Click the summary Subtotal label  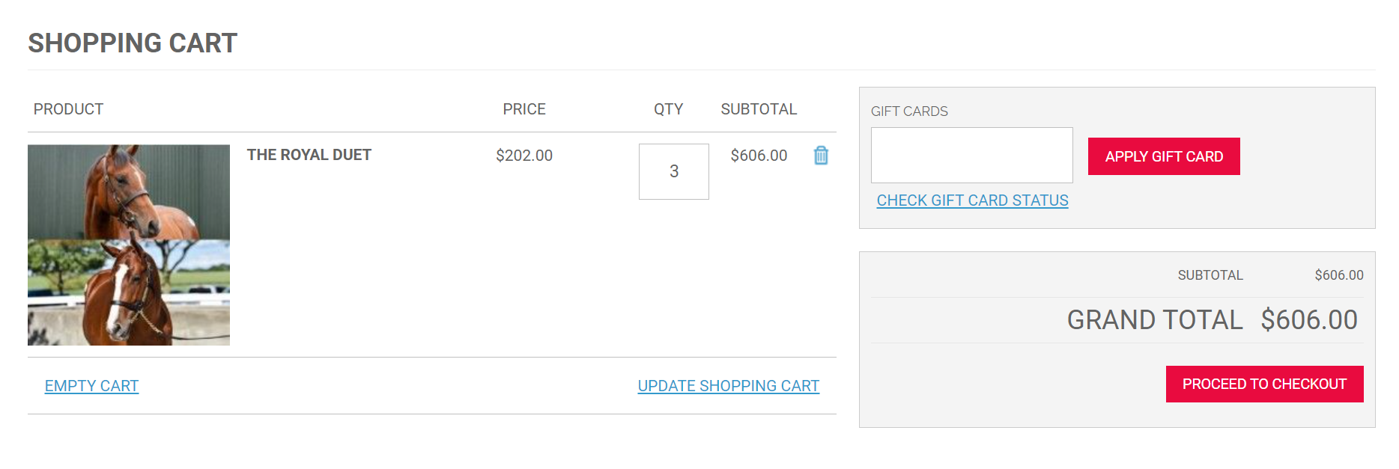[1210, 275]
